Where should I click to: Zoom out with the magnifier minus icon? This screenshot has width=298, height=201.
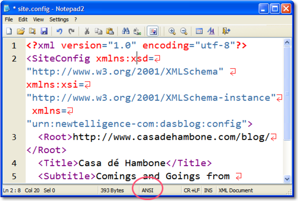184,31
